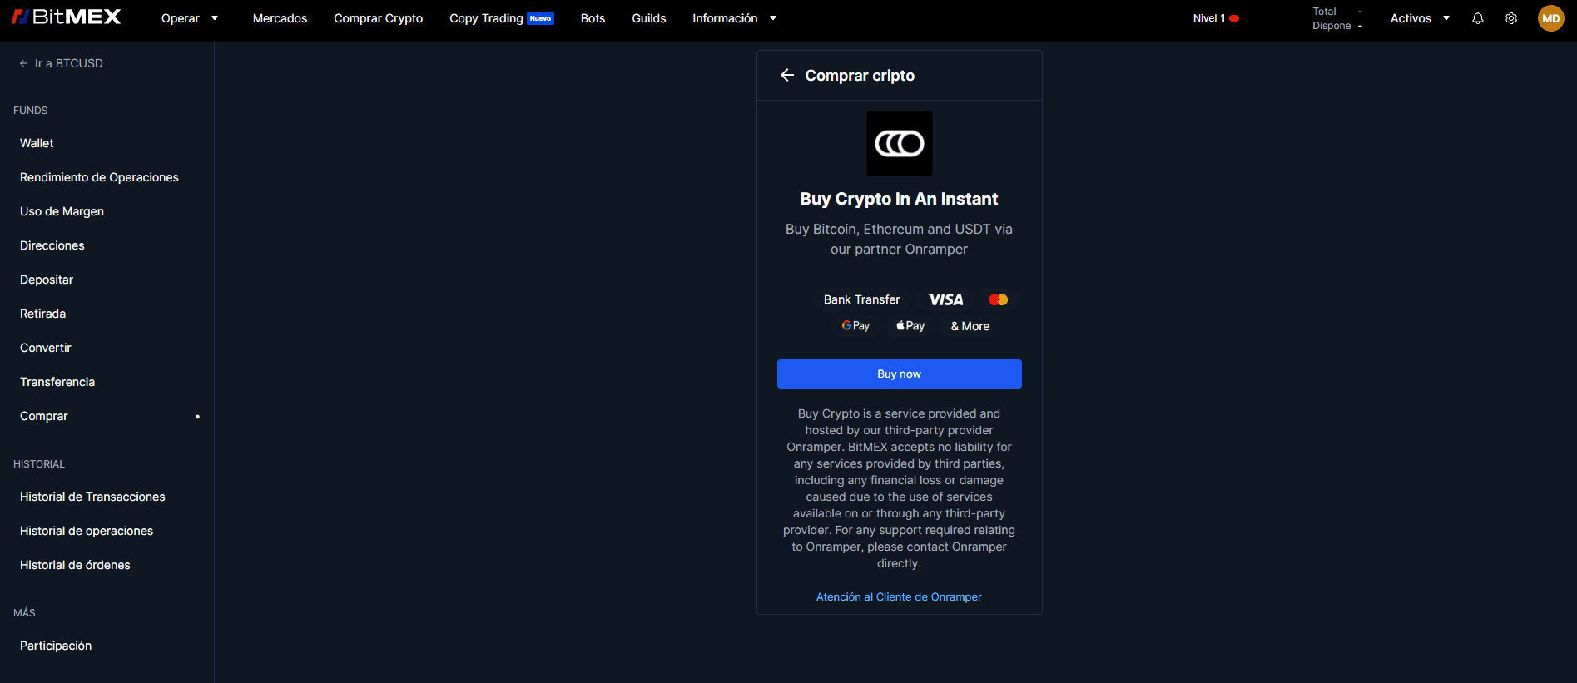The height and width of the screenshot is (683, 1577).
Task: Open Atención al Cliente de Onramper link
Action: pos(899,596)
